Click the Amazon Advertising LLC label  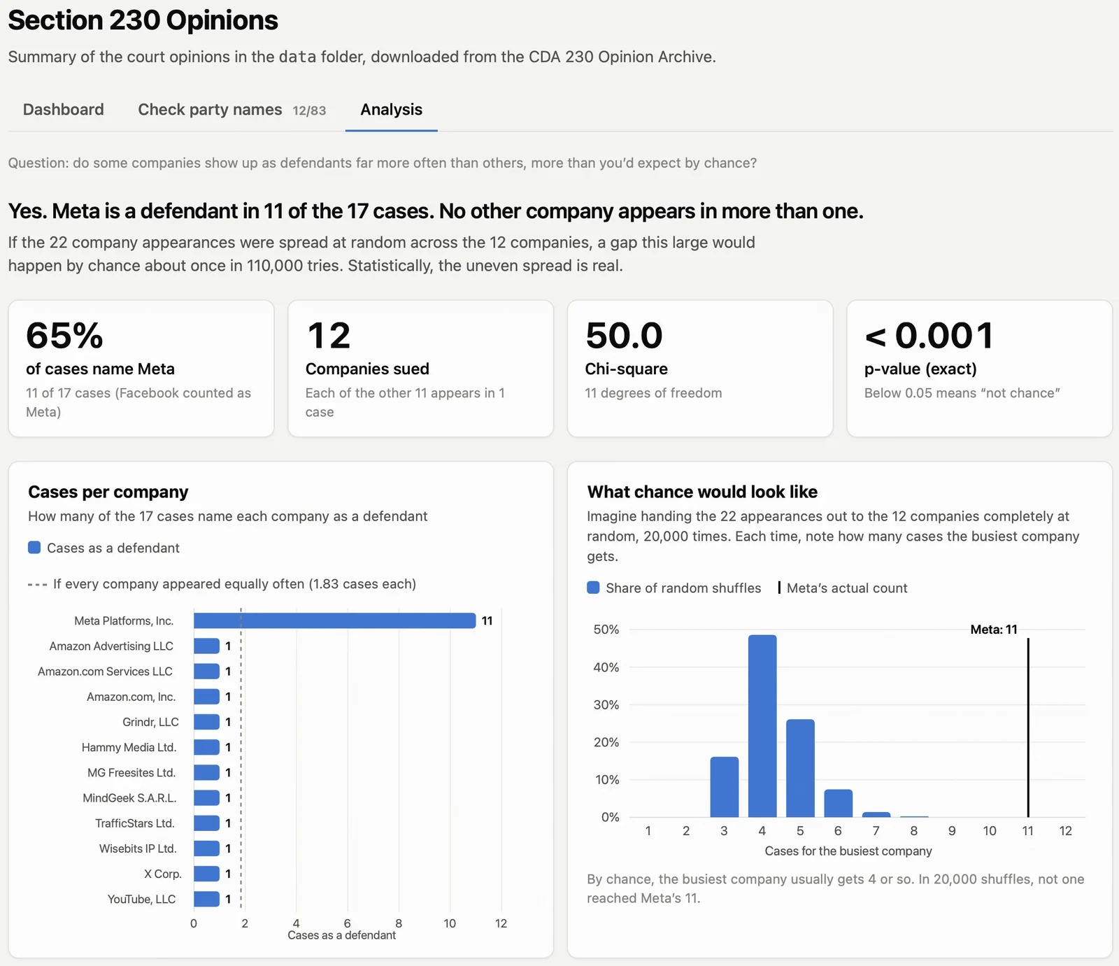coord(111,646)
